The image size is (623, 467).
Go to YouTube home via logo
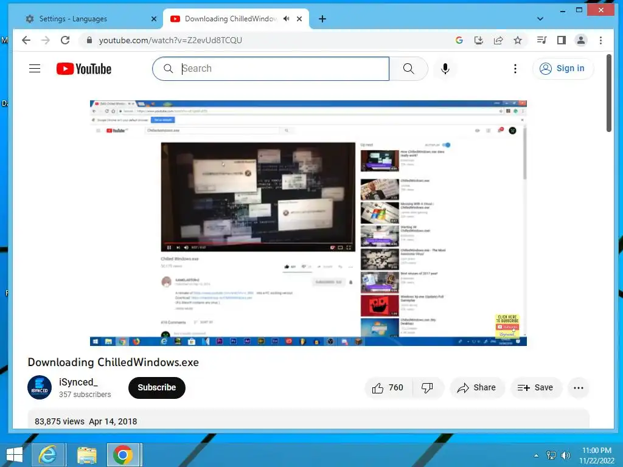pyautogui.click(x=84, y=69)
